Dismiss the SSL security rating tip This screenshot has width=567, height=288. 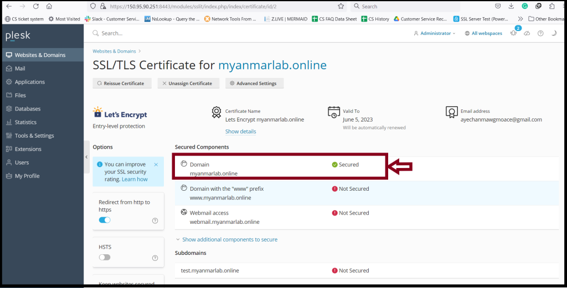tap(156, 165)
